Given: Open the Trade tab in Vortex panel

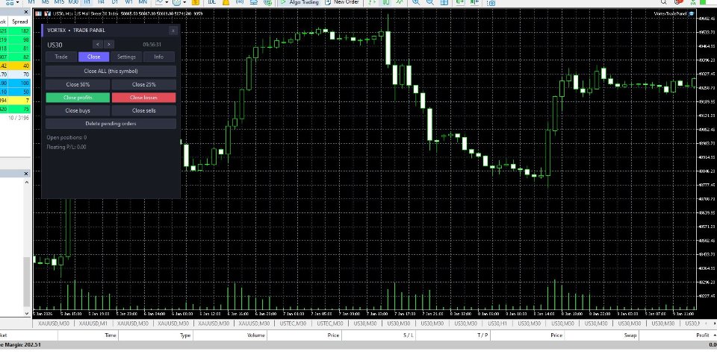Looking at the screenshot, I should [x=60, y=57].
